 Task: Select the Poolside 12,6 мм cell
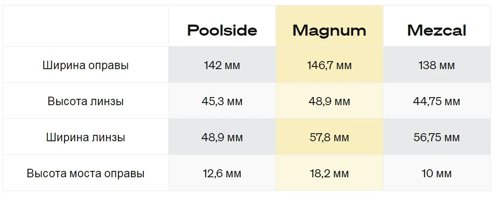222,173
